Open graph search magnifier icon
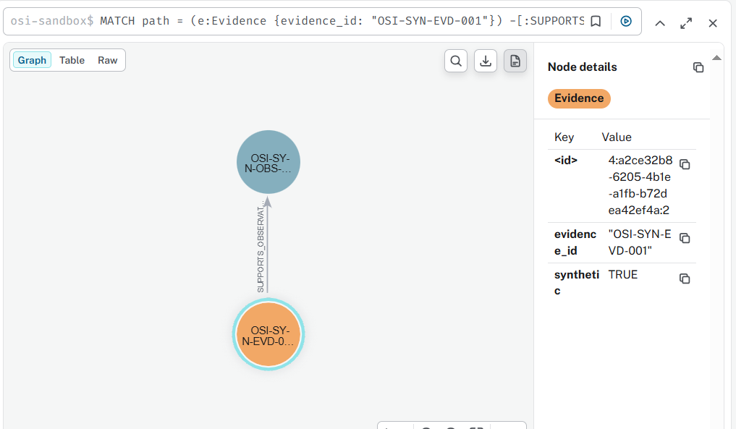This screenshot has width=736, height=429. click(x=456, y=61)
